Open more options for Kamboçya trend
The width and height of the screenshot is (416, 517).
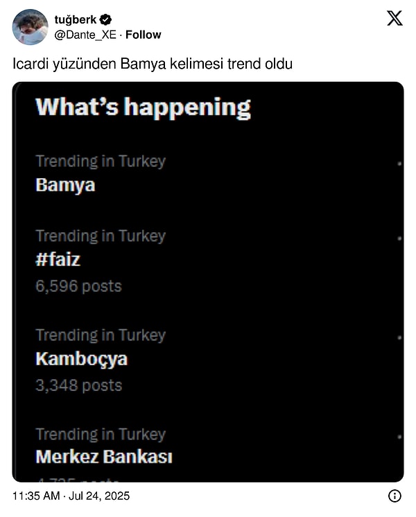click(400, 338)
